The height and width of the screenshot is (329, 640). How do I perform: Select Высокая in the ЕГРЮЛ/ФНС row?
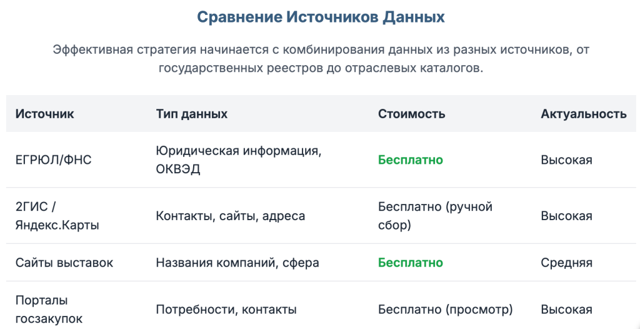click(x=566, y=159)
